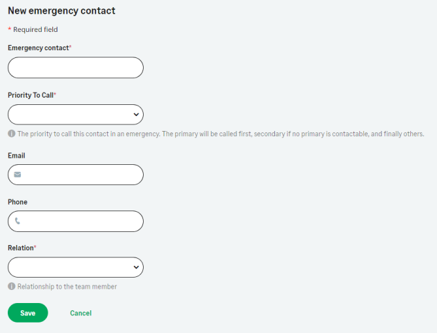Image resolution: width=437 pixels, height=333 pixels.
Task: Click the Relation field label
Action: pos(20,248)
